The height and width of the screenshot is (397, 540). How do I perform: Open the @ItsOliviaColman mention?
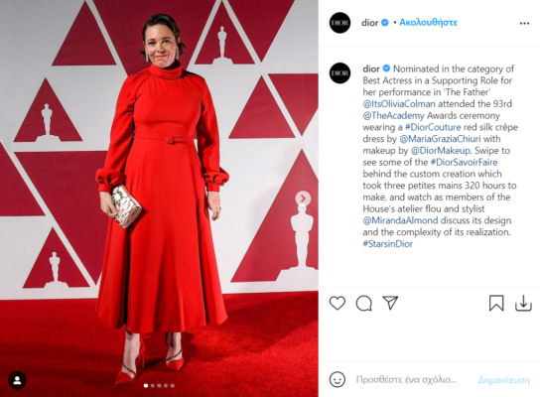(399, 104)
